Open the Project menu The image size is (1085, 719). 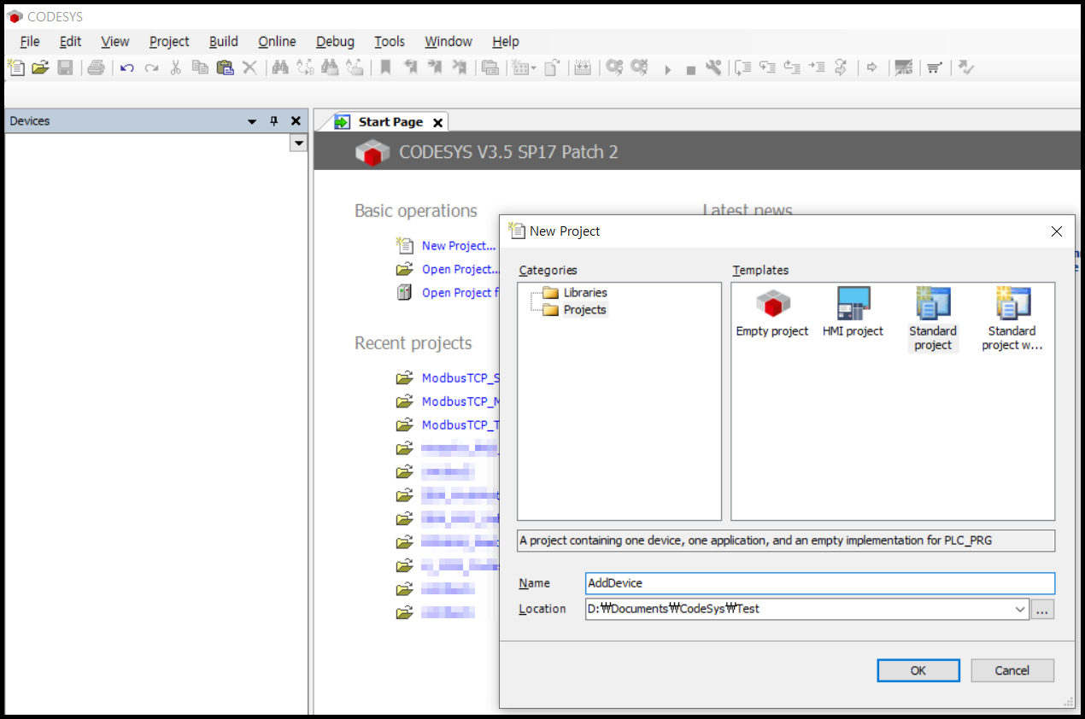tap(169, 41)
